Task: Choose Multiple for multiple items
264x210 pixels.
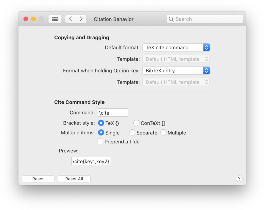Action: click(x=163, y=133)
